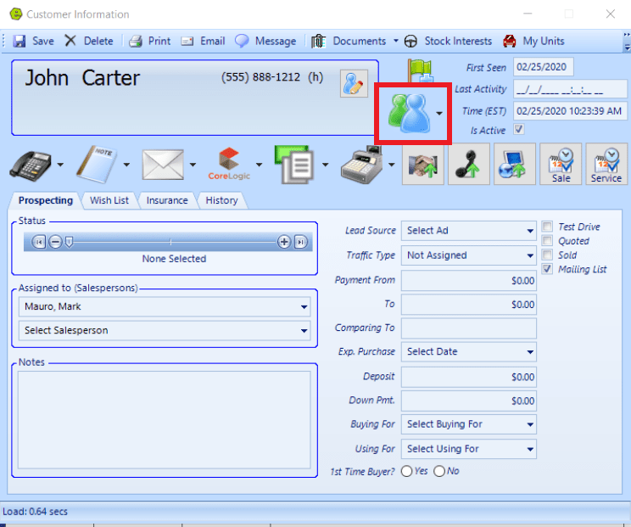The image size is (631, 527).
Task: Switch to the History tab
Action: click(x=221, y=200)
